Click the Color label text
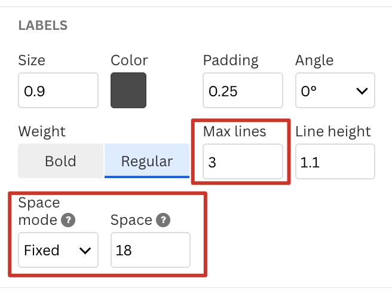Screen dimensions: 392x293 (129, 60)
